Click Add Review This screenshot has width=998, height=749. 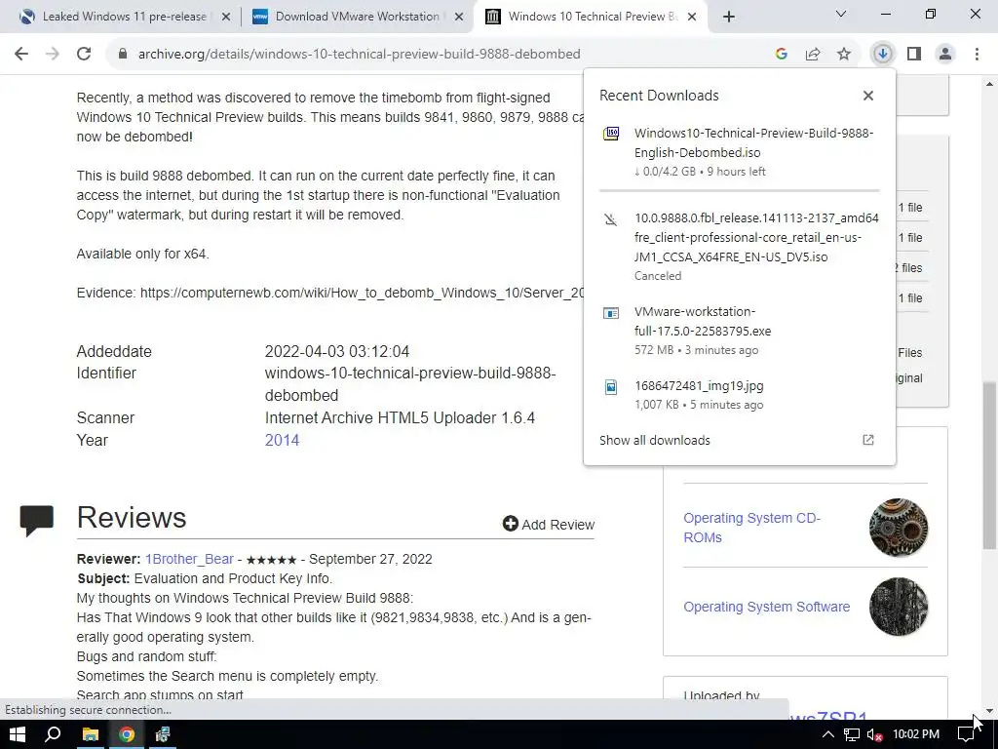[x=549, y=524]
